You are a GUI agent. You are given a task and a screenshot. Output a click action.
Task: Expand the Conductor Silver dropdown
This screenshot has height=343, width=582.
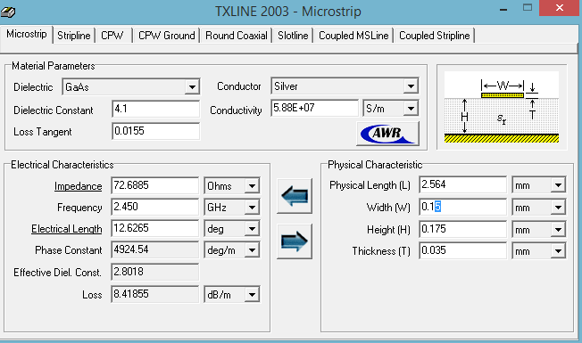click(x=411, y=86)
